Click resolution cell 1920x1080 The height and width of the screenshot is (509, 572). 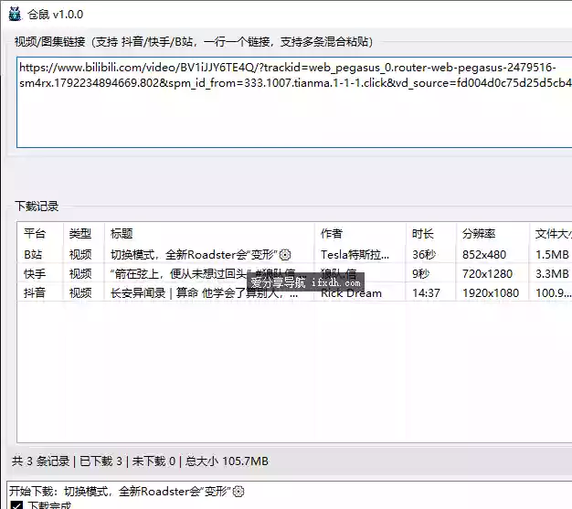[491, 292]
